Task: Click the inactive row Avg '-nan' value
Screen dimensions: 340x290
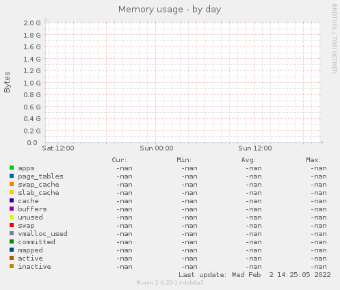Action: [254, 267]
